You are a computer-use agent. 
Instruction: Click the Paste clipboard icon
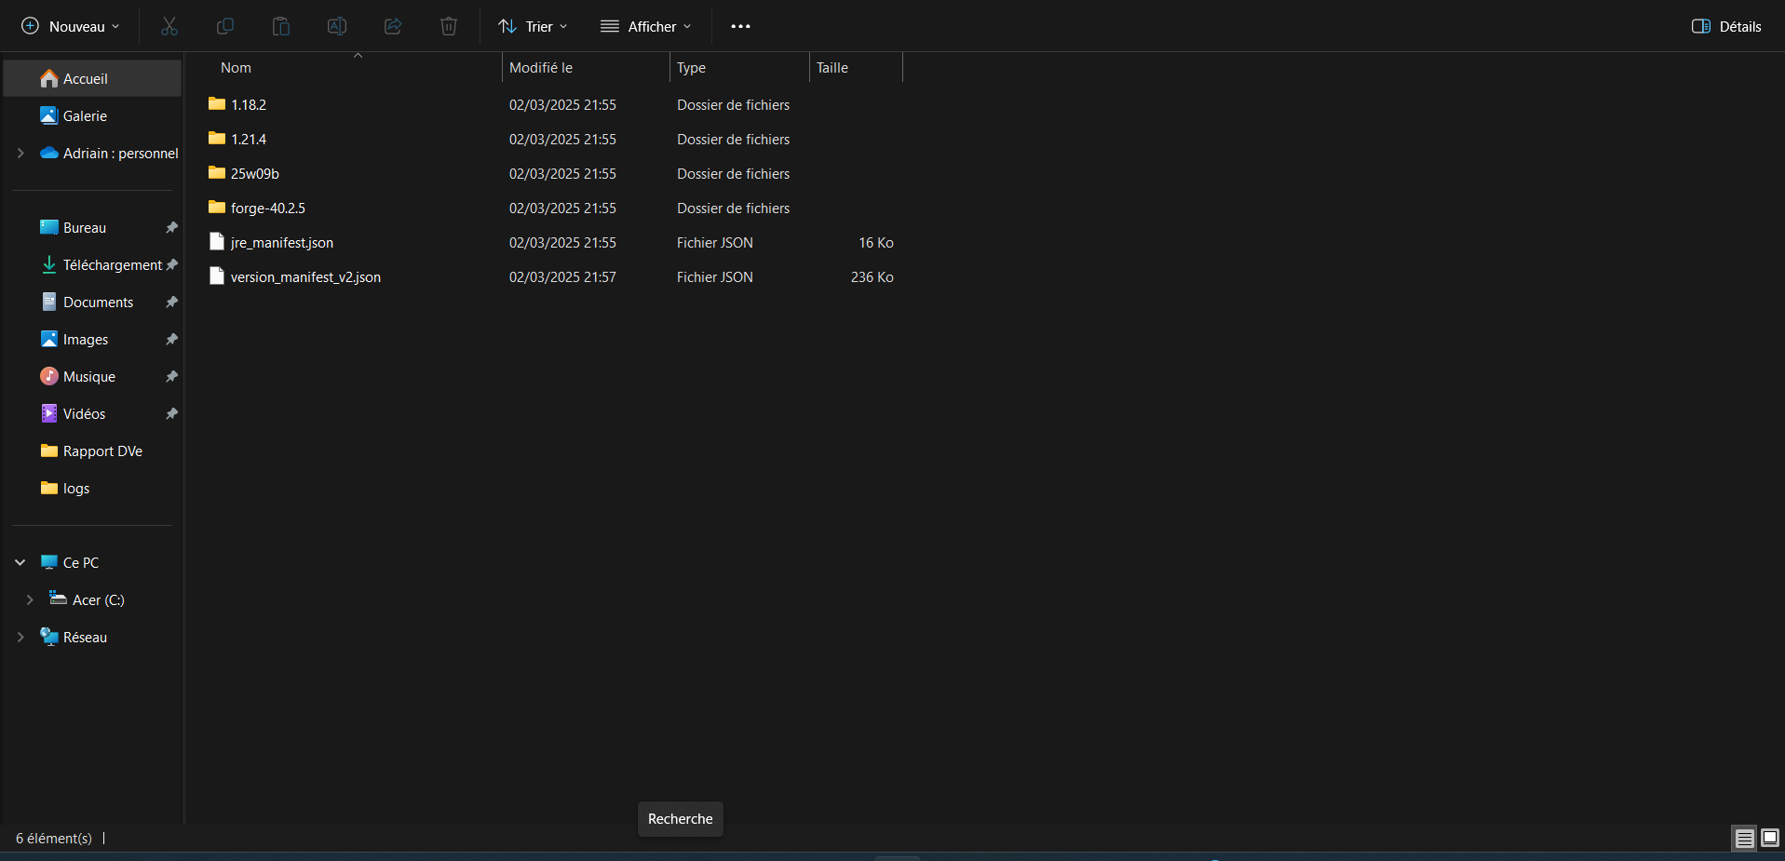[281, 26]
